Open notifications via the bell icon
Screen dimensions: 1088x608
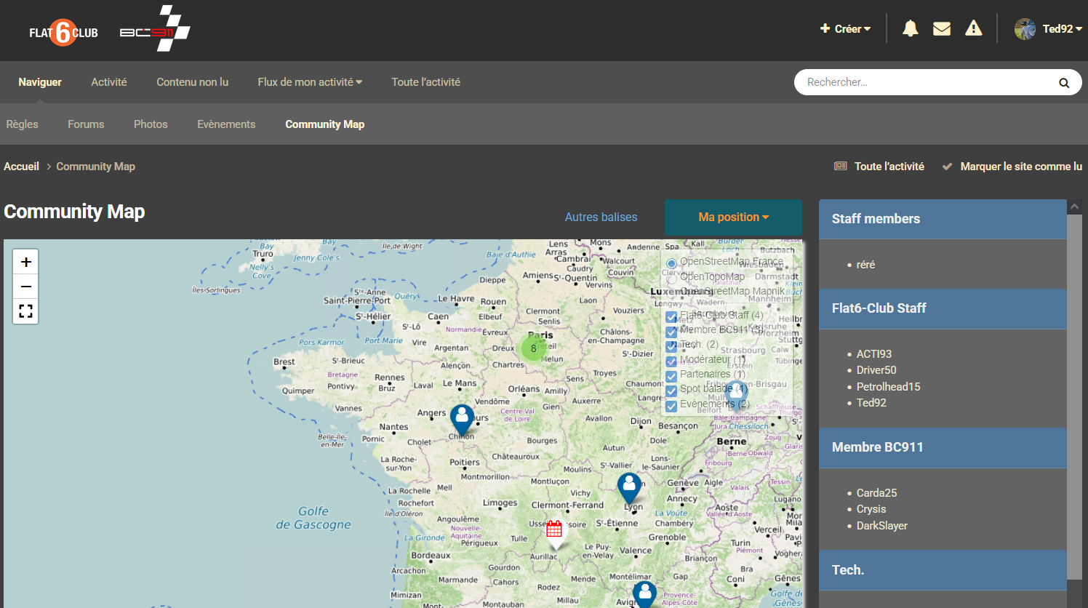910,28
